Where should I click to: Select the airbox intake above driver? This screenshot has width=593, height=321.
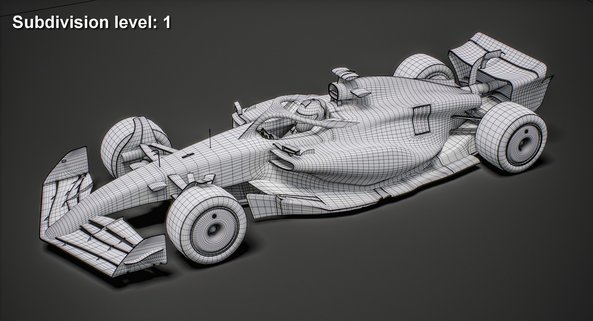pos(334,91)
